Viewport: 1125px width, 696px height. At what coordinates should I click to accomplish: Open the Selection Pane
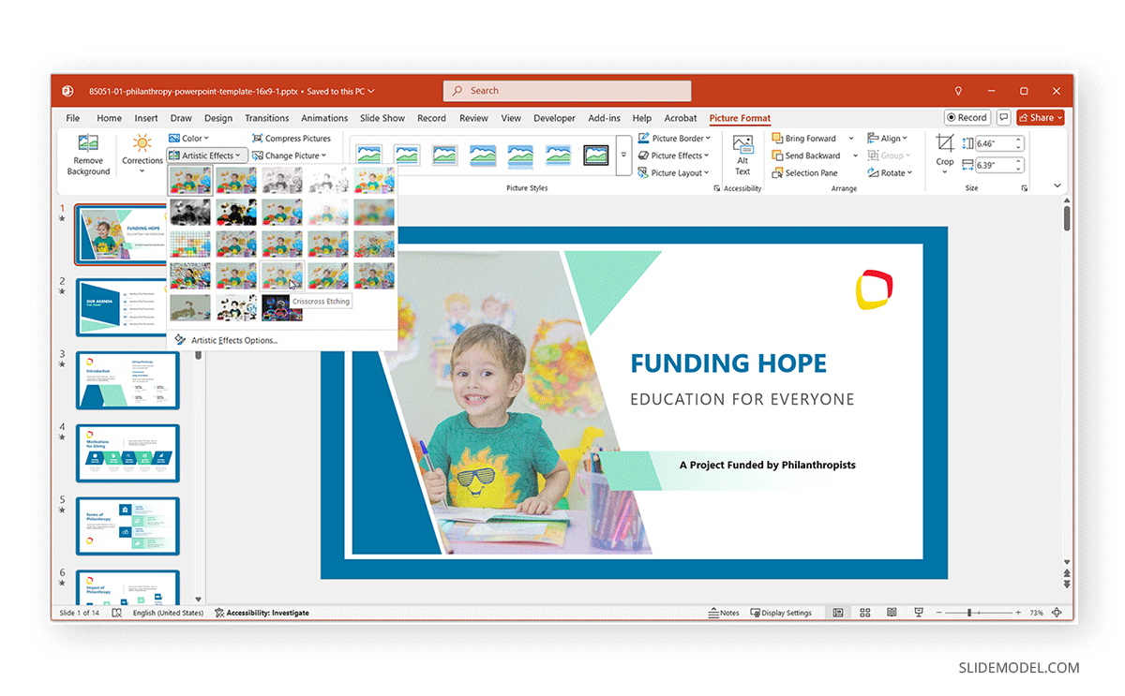pos(804,173)
